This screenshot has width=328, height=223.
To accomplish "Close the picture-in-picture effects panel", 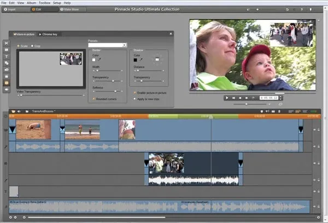I will (x=171, y=34).
